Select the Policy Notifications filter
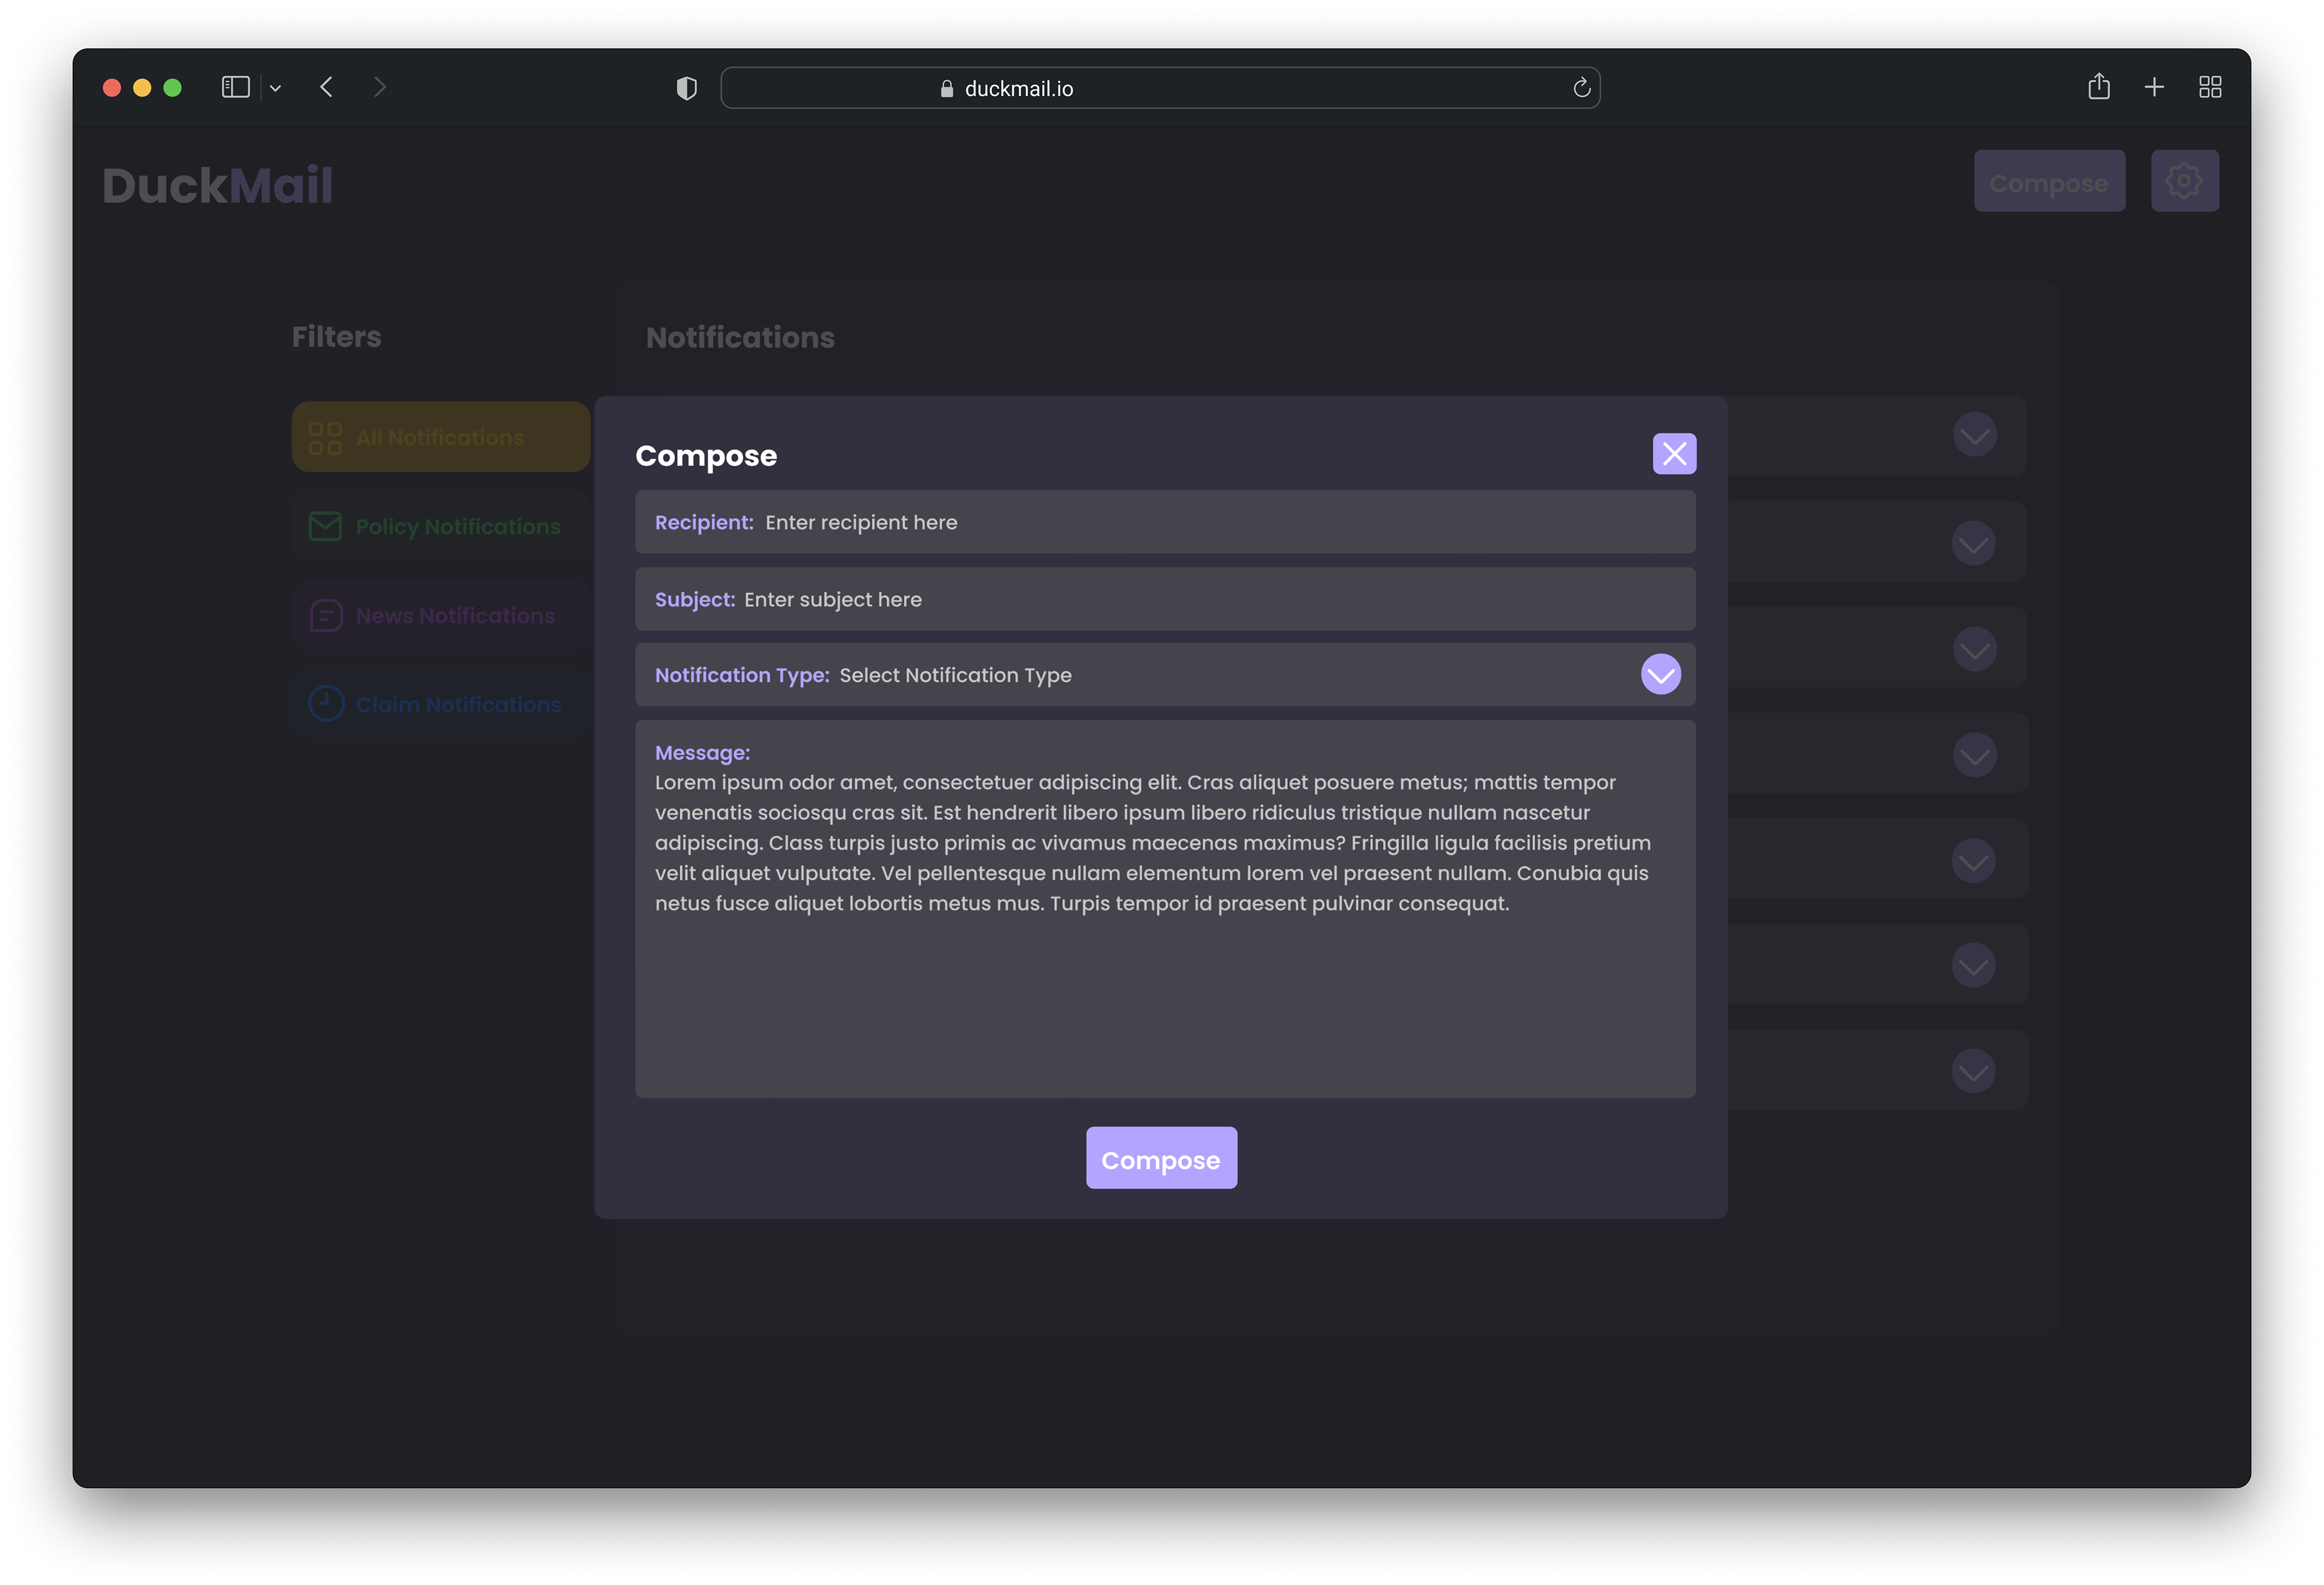 pyautogui.click(x=440, y=527)
